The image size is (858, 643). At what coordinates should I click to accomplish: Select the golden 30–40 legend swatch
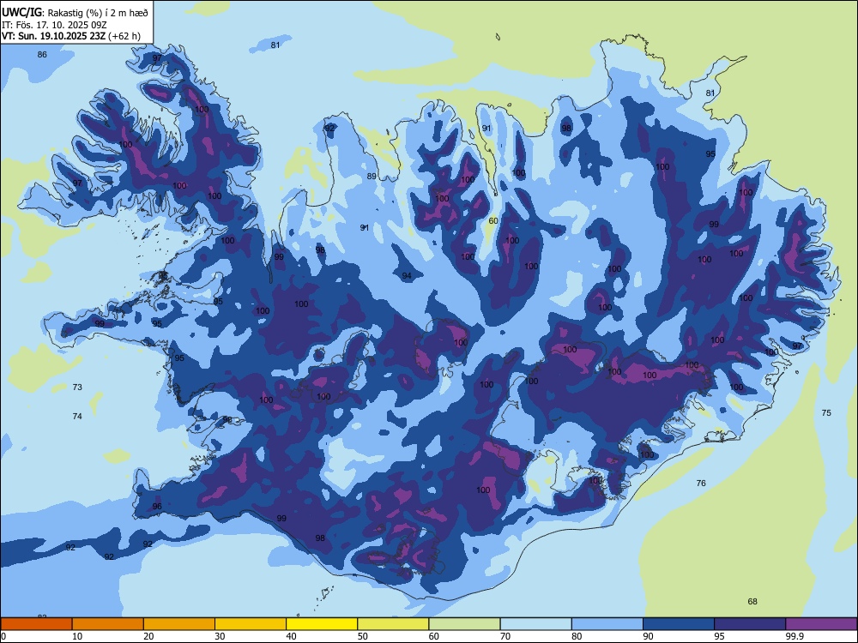coord(251,624)
